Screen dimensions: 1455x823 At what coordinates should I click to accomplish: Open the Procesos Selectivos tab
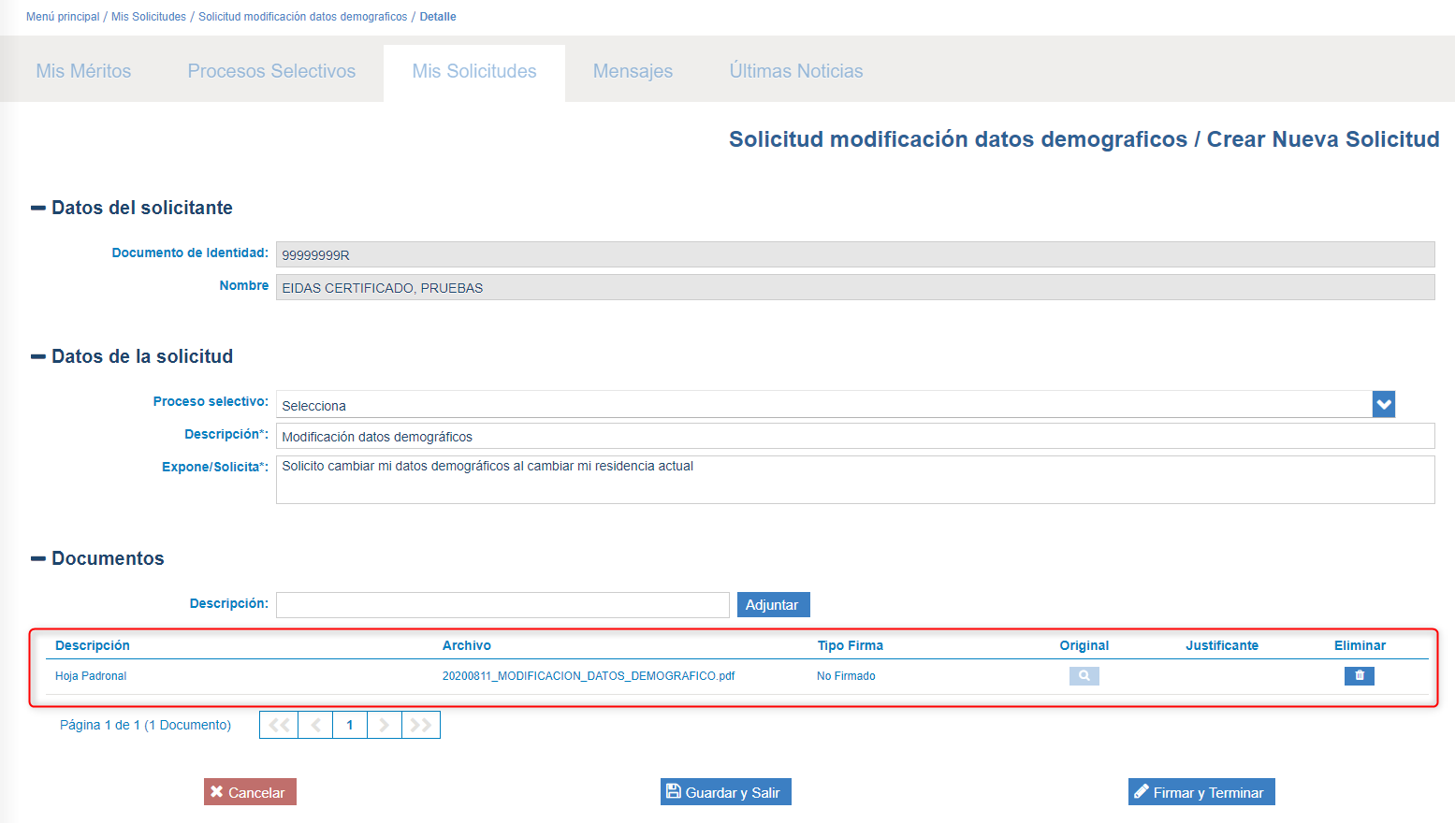271,71
